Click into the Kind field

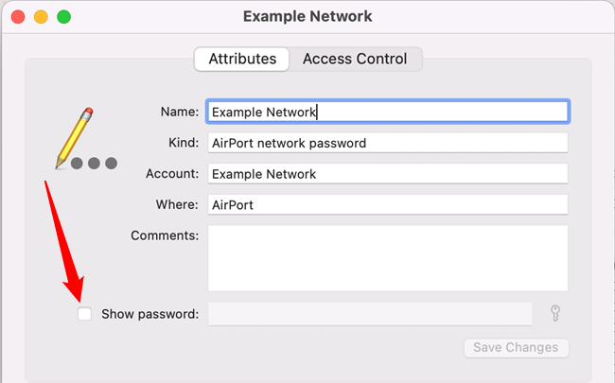[x=388, y=143]
